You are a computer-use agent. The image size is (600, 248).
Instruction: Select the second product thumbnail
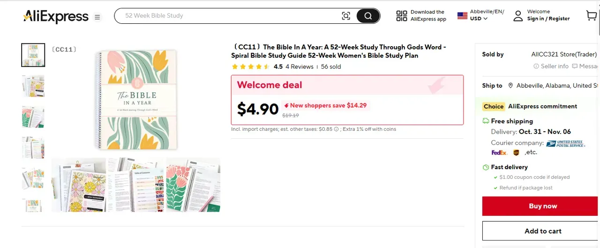pyautogui.click(x=33, y=86)
